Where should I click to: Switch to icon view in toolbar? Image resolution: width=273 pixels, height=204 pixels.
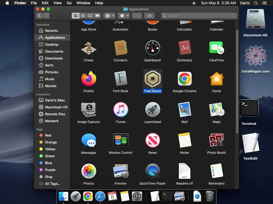click(x=75, y=16)
